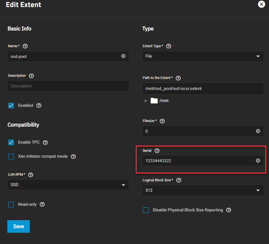Open Extent Type help icon

169,46
